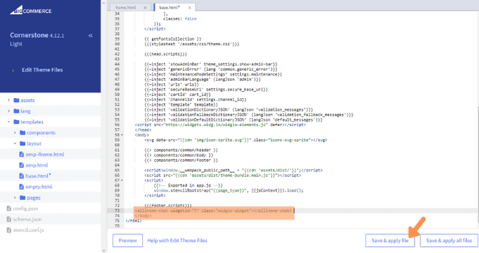479x253 pixels.
Task: Select the assets folder icon
Action: (x=16, y=100)
